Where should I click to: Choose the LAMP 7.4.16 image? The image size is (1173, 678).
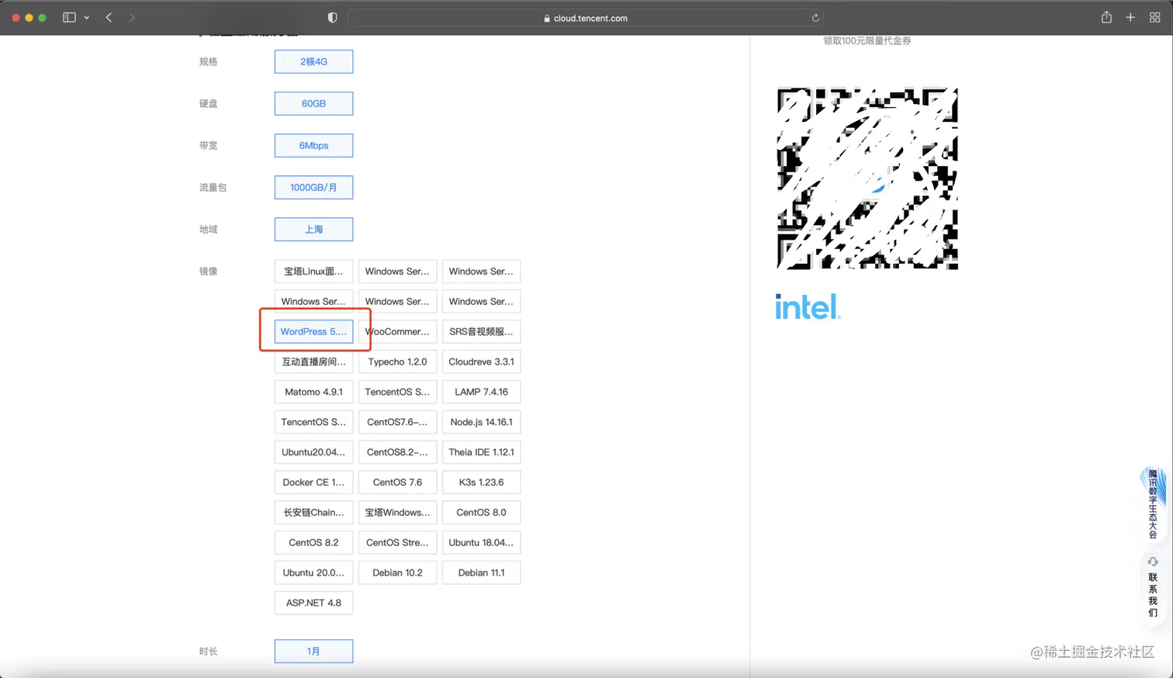coord(481,392)
